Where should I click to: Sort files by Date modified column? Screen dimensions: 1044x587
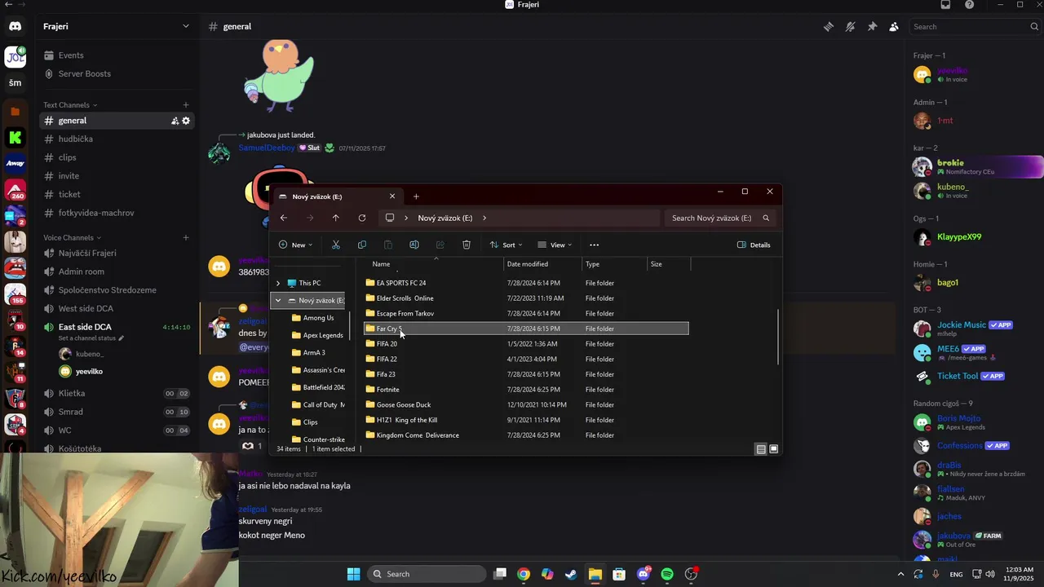click(542, 264)
